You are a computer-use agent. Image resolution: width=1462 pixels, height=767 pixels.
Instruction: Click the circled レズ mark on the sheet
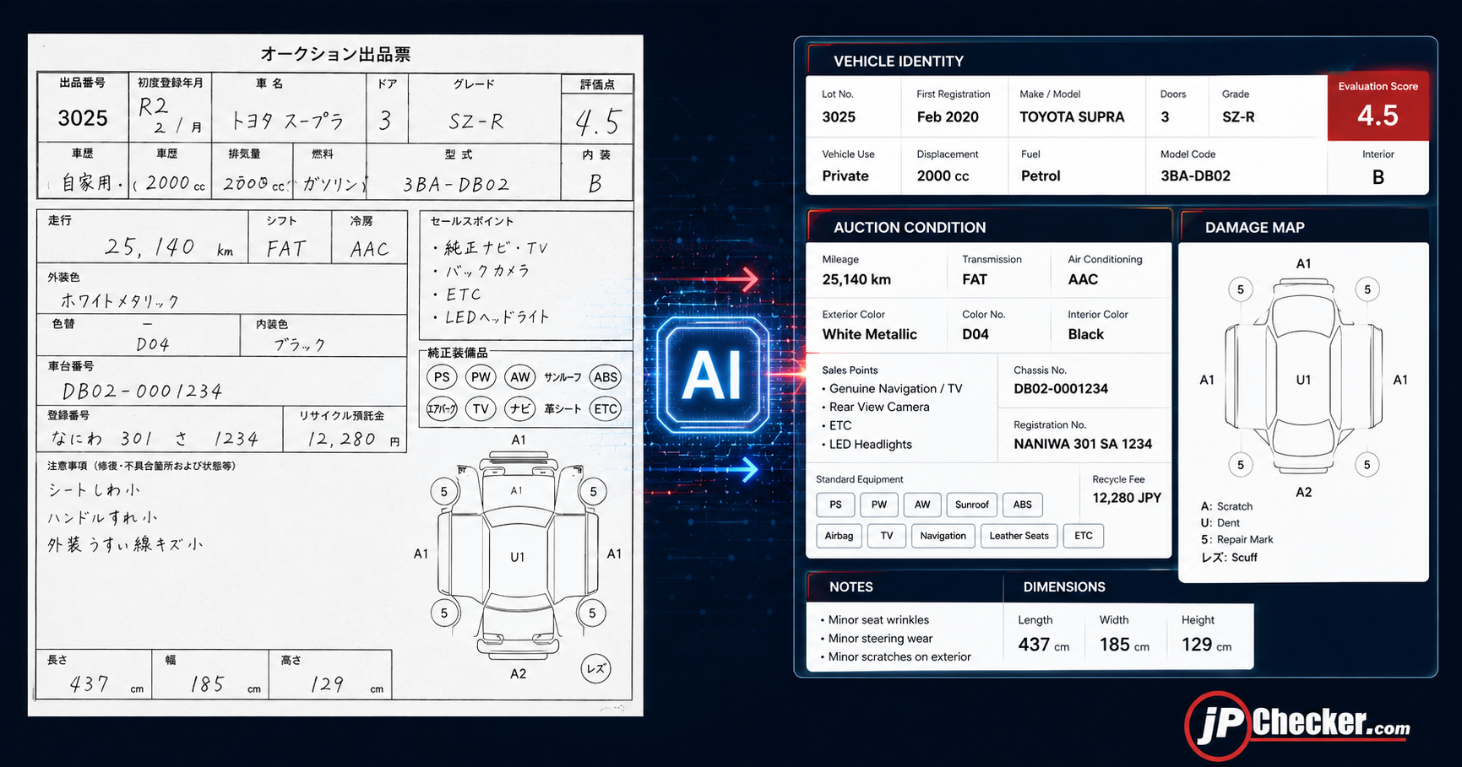pyautogui.click(x=596, y=668)
